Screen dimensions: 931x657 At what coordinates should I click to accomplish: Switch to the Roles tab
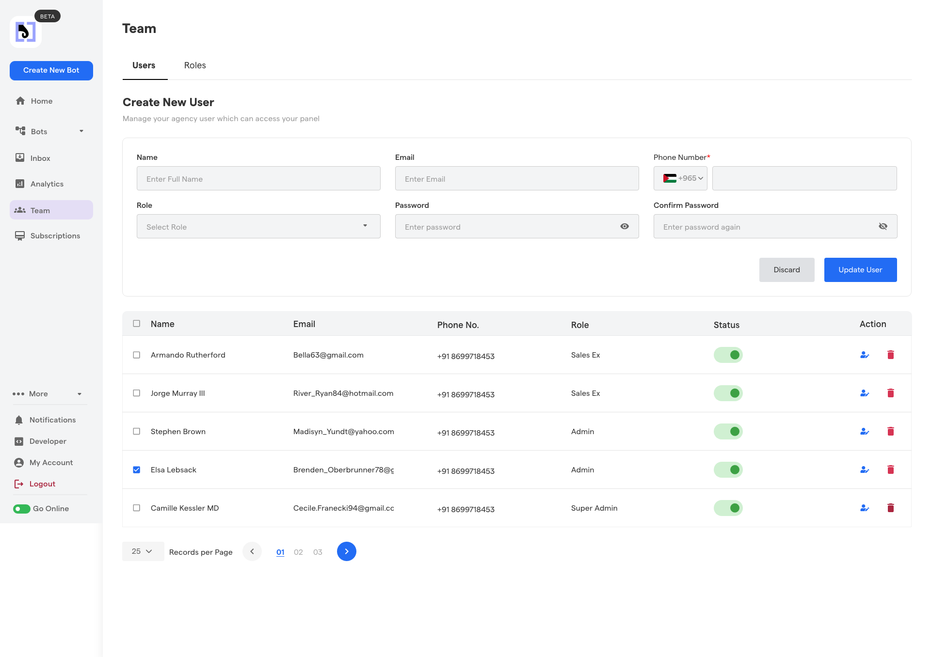pos(195,65)
